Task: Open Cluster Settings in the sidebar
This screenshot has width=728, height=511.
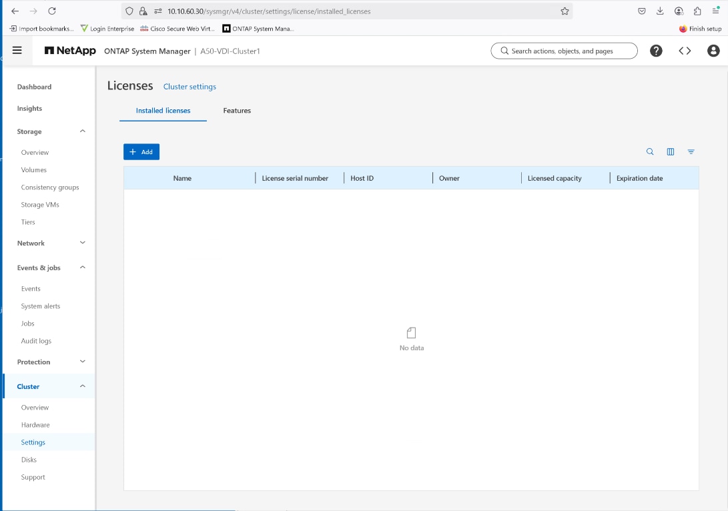Action: click(x=33, y=442)
